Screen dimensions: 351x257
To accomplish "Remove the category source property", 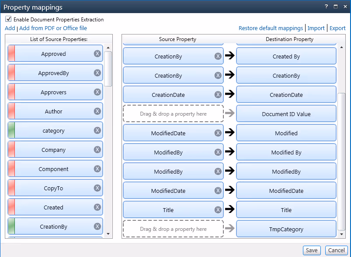I will (x=97, y=130).
